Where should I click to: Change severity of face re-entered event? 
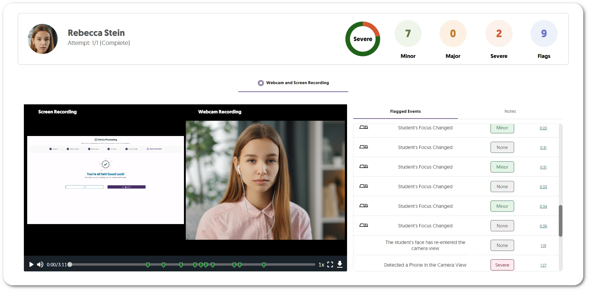[502, 245]
